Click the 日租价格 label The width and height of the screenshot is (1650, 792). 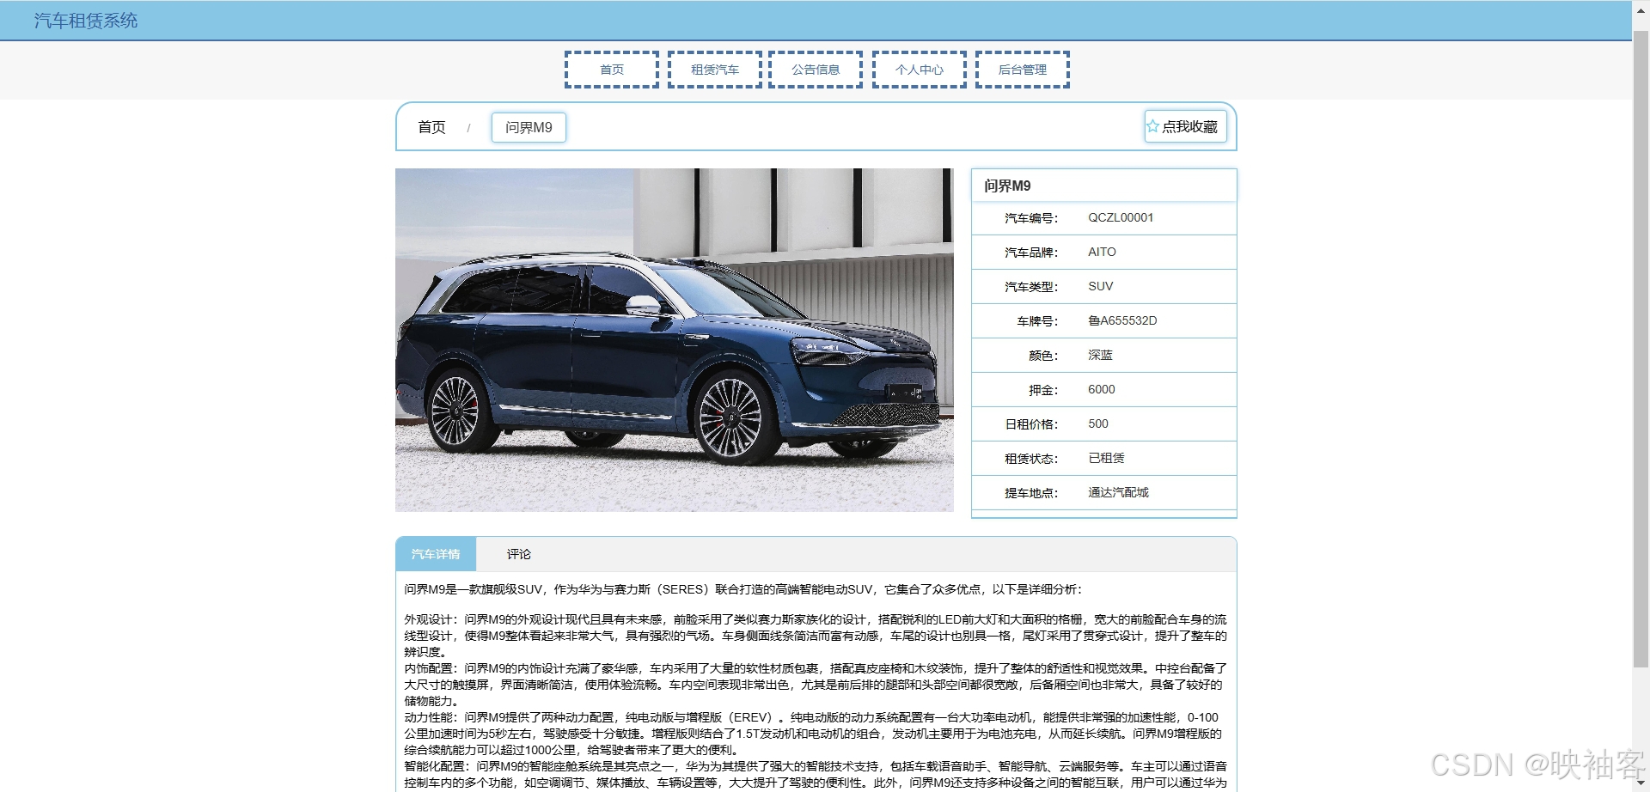(x=1031, y=424)
